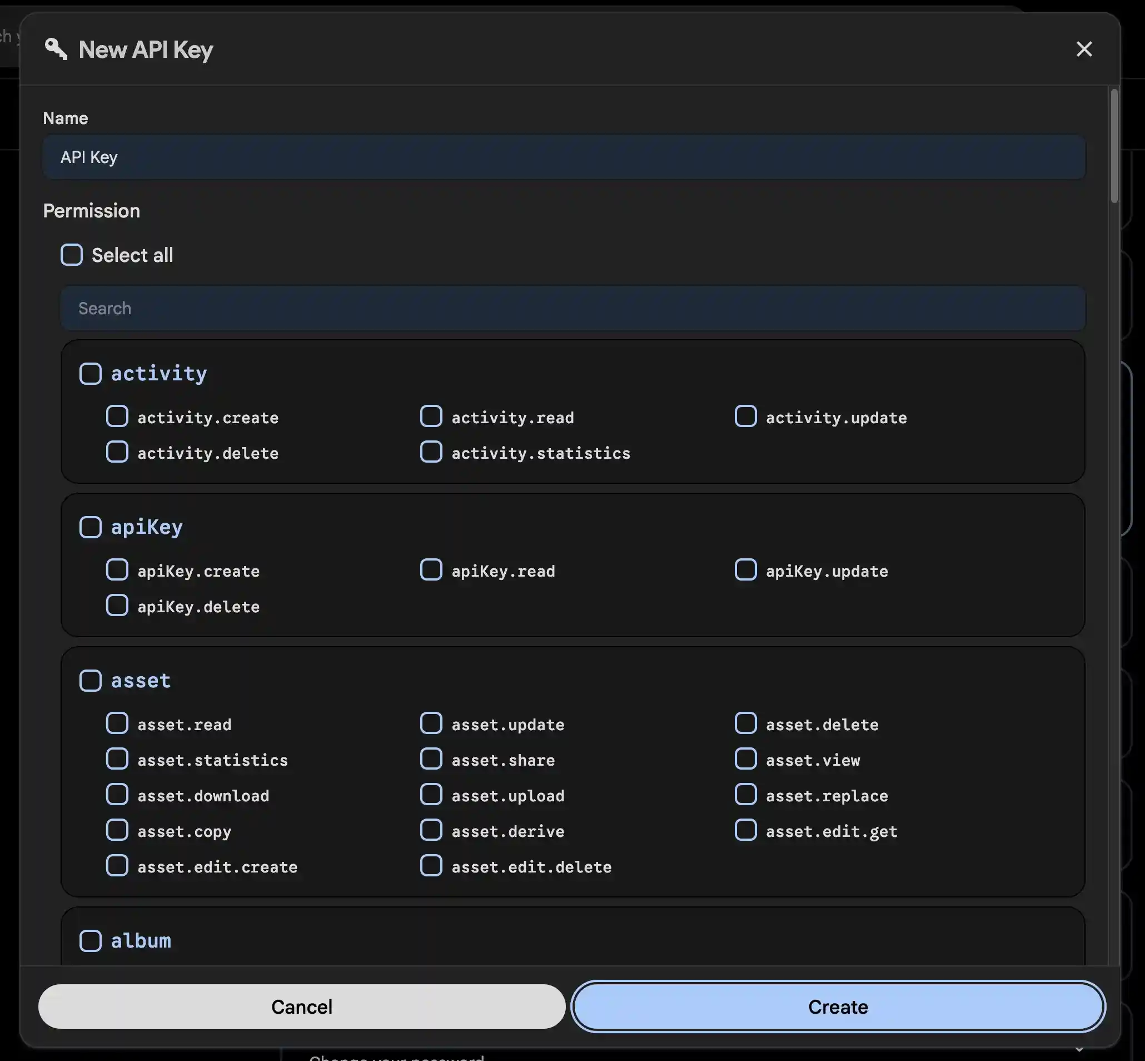Viewport: 1145px width, 1061px height.
Task: Click the key icon in the dialog header
Action: pyautogui.click(x=56, y=49)
